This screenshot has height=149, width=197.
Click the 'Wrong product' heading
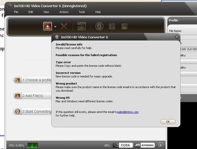(66, 84)
